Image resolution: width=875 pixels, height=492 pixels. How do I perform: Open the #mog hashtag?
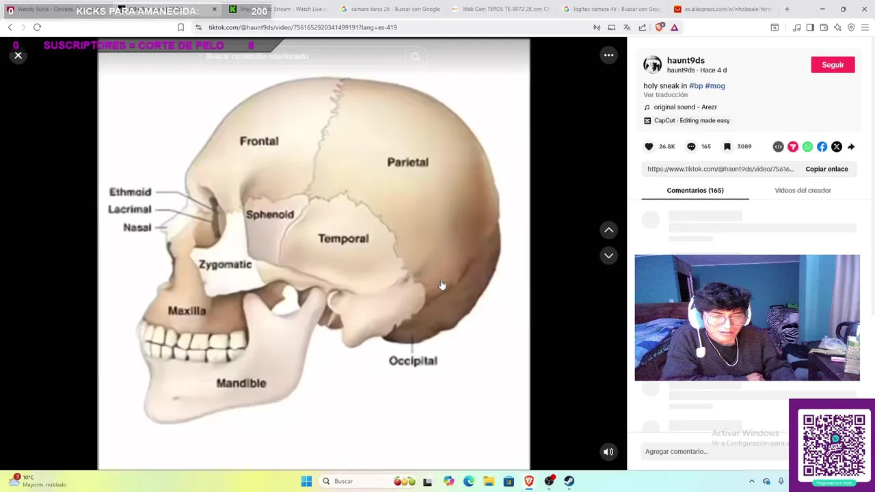coord(715,85)
